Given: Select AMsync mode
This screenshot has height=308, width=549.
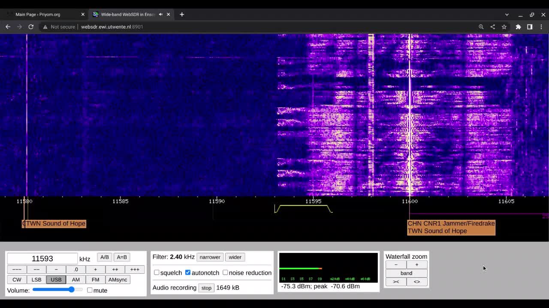Looking at the screenshot, I should click(x=118, y=279).
